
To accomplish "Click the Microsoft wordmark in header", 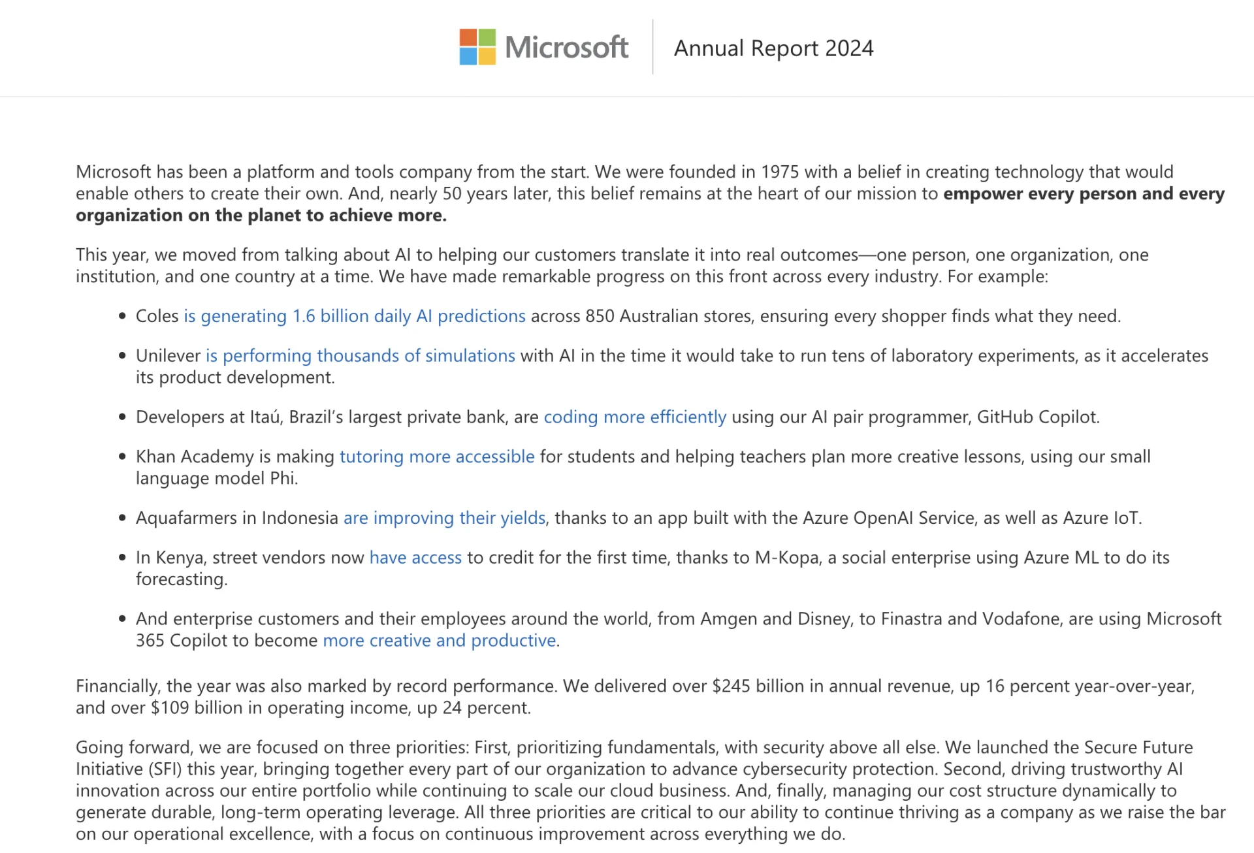I will click(566, 48).
